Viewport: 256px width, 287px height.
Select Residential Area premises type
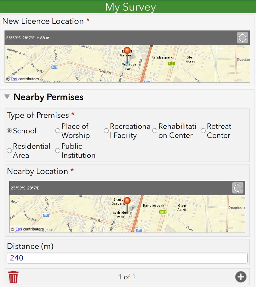coord(9,151)
